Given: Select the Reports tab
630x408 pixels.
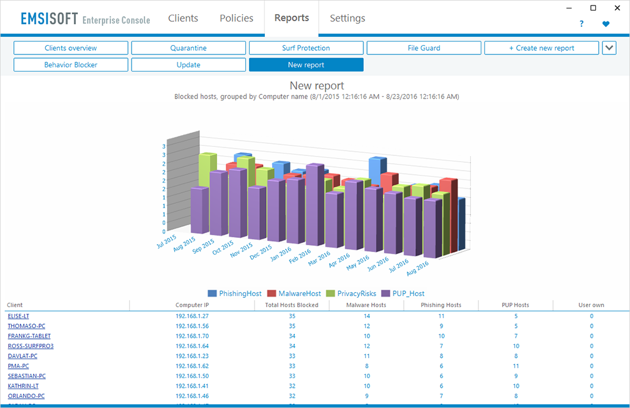Looking at the screenshot, I should 292,18.
